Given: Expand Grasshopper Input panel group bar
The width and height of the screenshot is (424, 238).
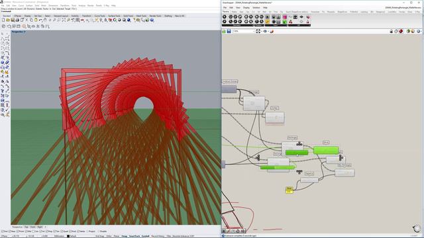Looking at the screenshot, I should (276, 25).
